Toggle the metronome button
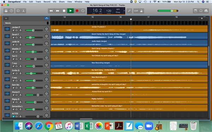 click(141, 11)
